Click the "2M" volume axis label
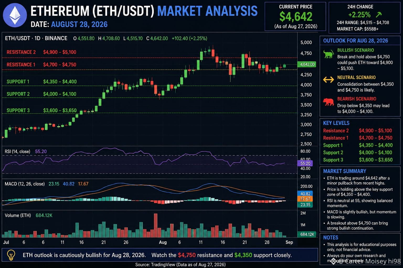Screen dimensions: 403x268 click(303, 213)
